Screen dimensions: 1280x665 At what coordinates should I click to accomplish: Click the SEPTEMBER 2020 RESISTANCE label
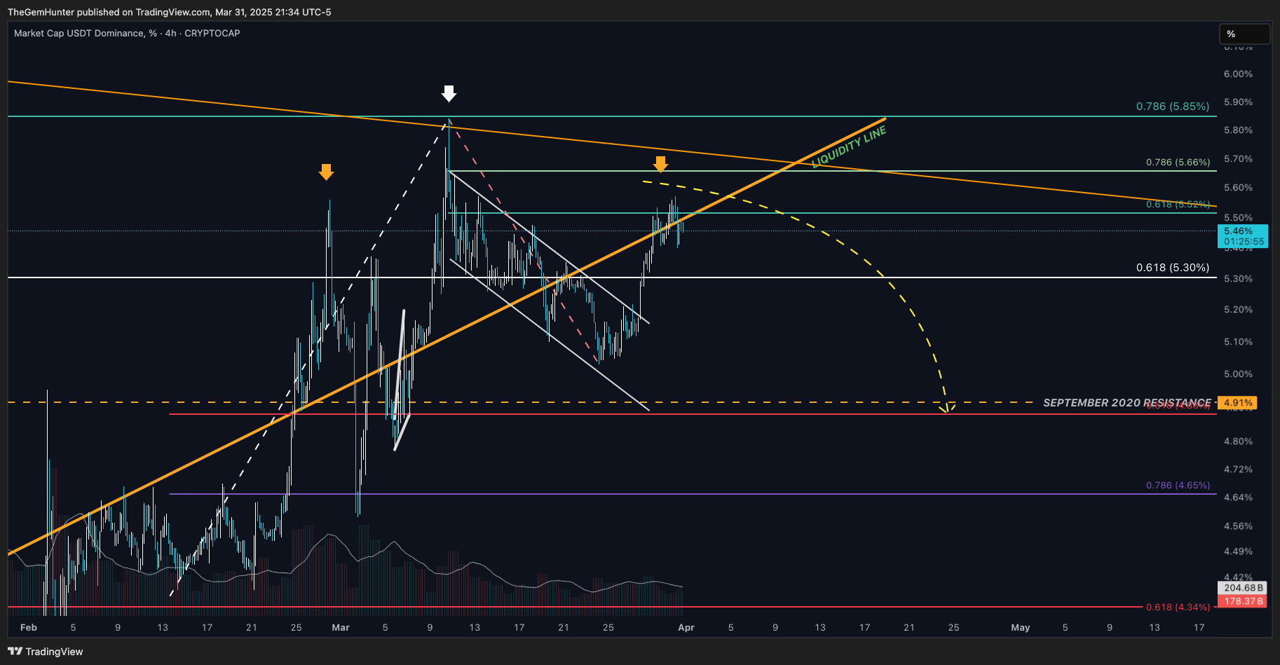click(x=1126, y=402)
